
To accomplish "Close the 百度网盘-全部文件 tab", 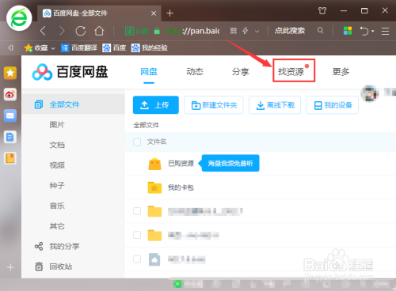I will click(x=154, y=13).
